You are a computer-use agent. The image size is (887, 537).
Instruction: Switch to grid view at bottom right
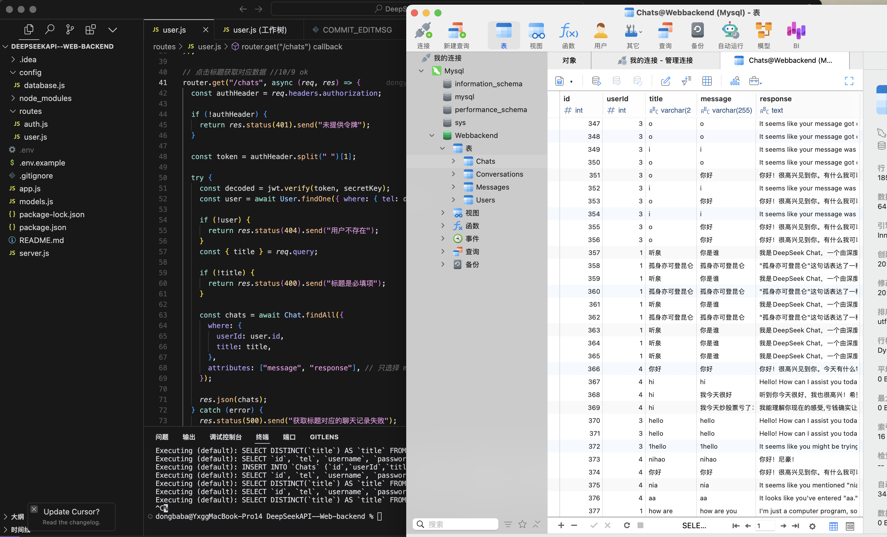[x=833, y=526]
